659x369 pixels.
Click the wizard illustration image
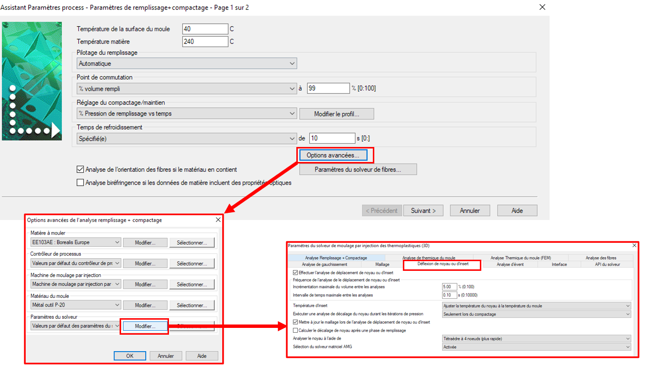pyautogui.click(x=32, y=81)
